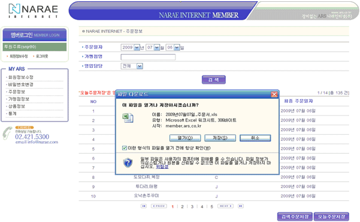Uncheck always confirm before opening checkbox
360x222 pixels.
pyautogui.click(x=125, y=148)
